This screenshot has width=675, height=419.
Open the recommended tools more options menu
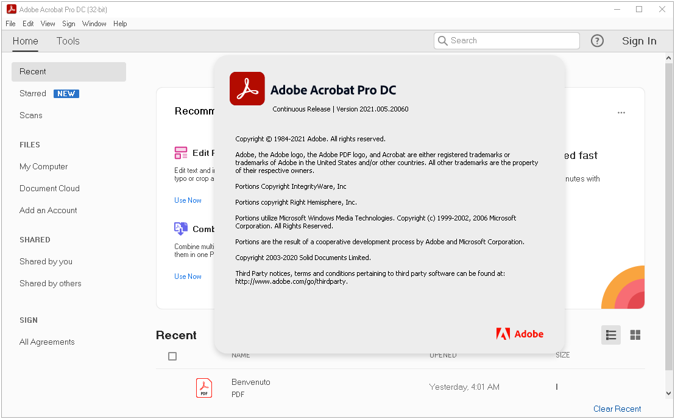(621, 113)
